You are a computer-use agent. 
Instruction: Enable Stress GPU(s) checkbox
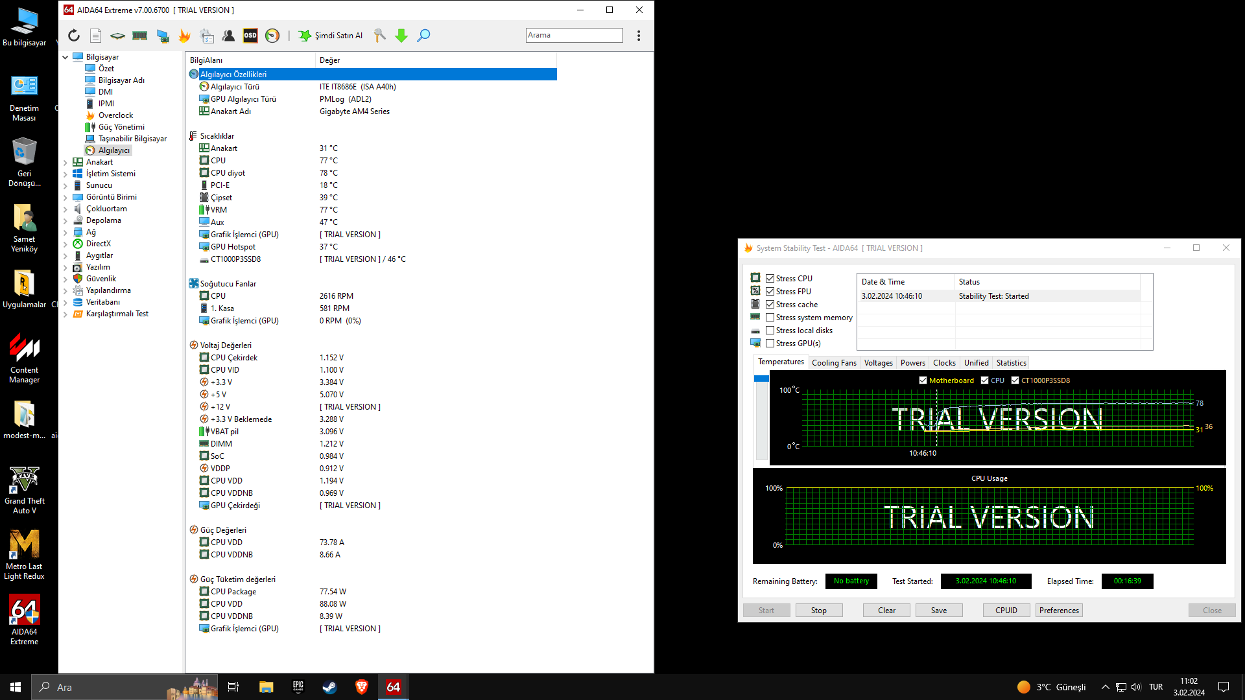tap(770, 344)
